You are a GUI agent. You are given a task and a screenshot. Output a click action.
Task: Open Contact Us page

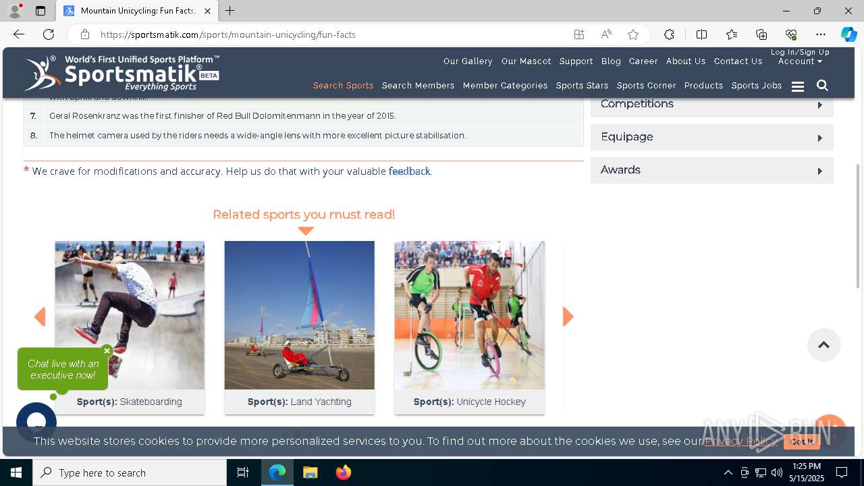point(738,61)
